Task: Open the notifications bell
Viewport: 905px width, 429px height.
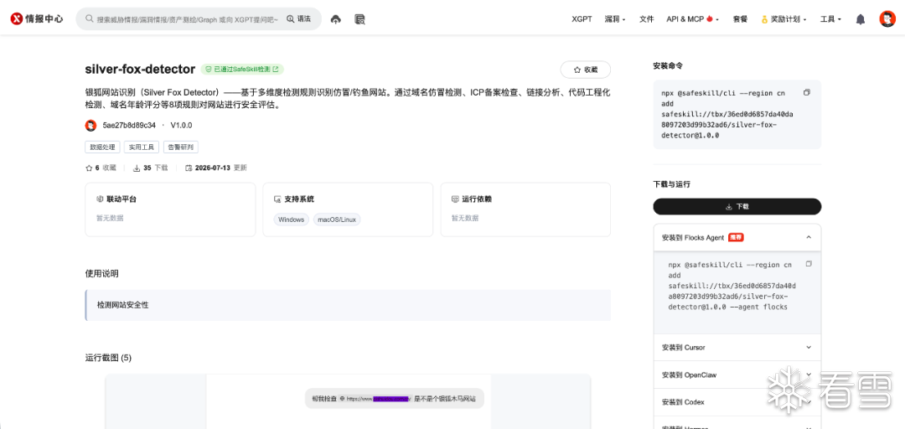Action: (860, 19)
